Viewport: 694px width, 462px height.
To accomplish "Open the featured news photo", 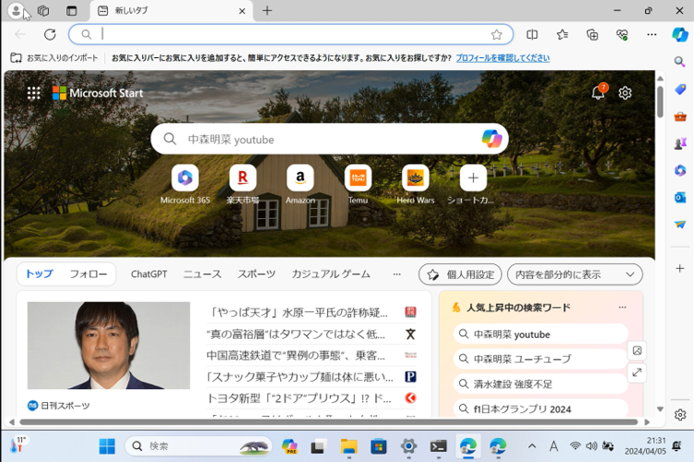I will (109, 345).
